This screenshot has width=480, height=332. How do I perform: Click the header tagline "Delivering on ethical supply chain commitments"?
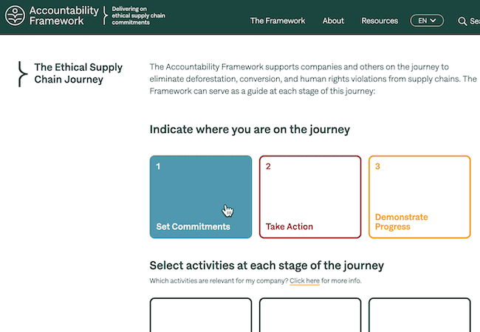tap(138, 15)
